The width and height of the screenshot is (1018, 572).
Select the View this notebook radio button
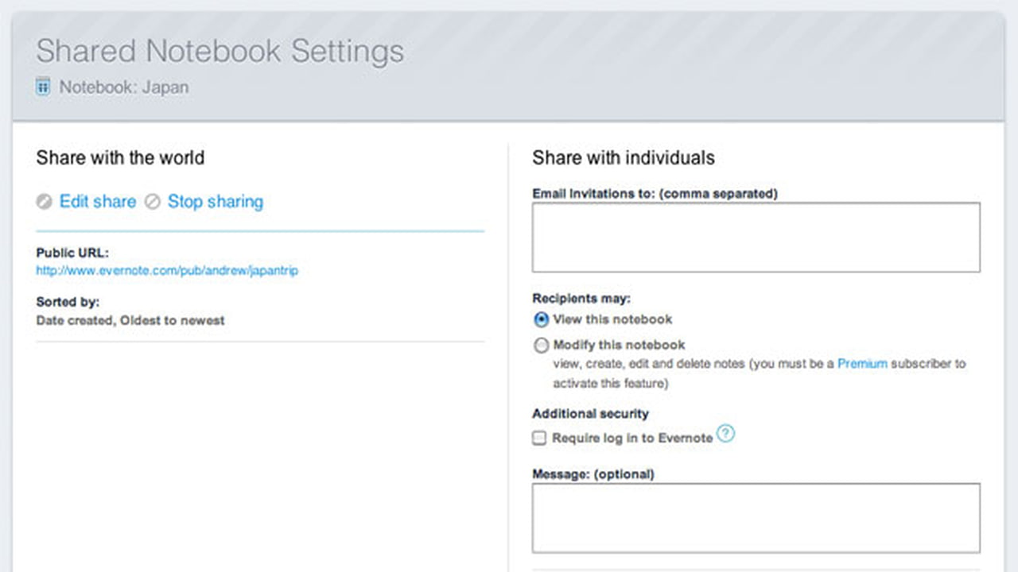pos(542,319)
